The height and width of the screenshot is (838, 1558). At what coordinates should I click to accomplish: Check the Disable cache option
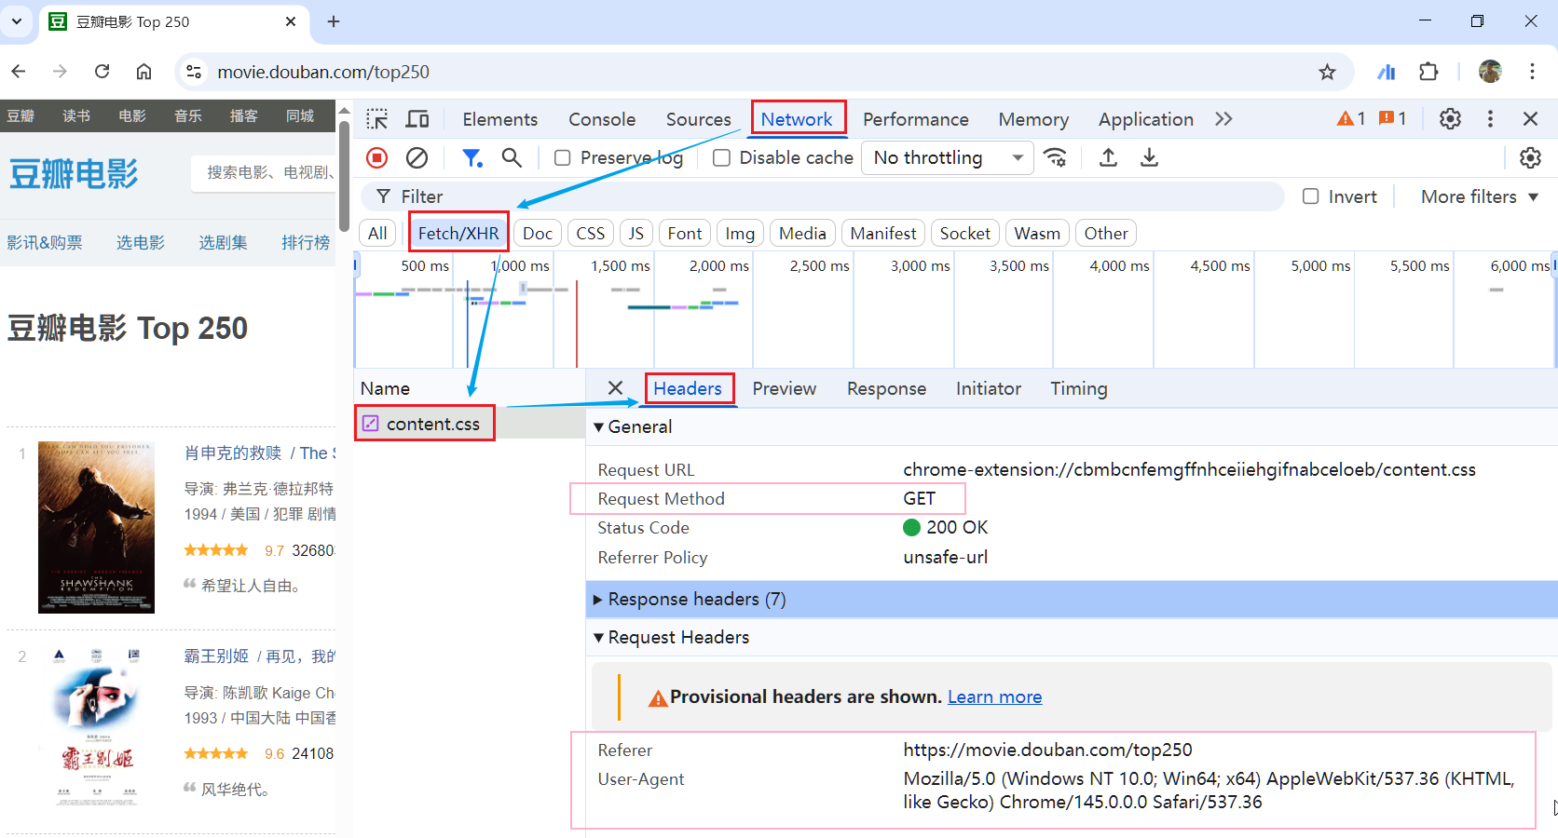tap(721, 158)
